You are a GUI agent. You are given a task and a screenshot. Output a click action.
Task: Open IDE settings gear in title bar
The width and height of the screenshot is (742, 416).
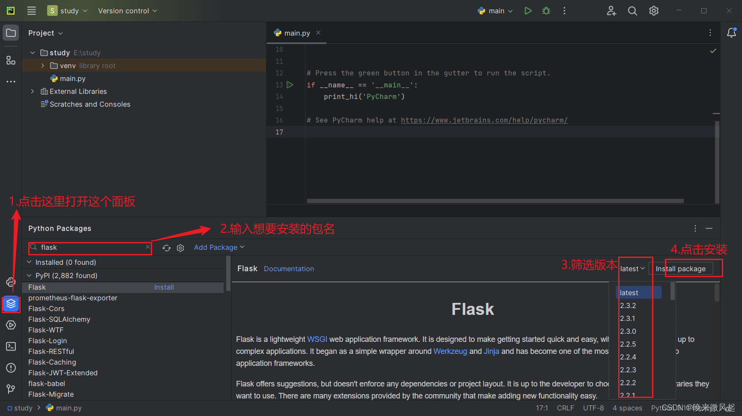click(x=654, y=11)
